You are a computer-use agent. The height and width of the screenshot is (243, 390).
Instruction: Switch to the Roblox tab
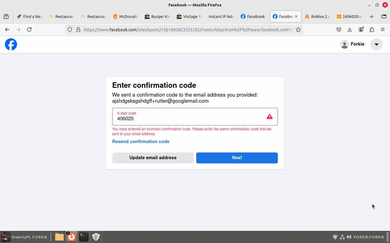(317, 16)
